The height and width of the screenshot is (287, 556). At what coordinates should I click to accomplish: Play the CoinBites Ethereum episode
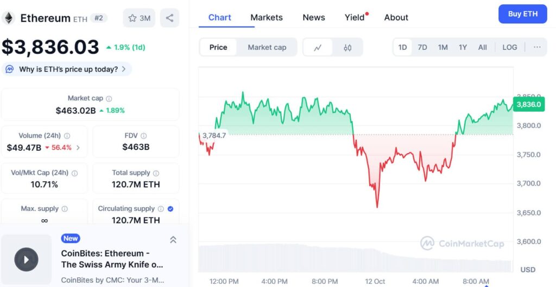(26, 259)
